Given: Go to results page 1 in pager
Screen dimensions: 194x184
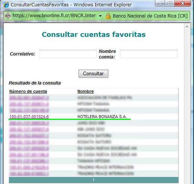Looking at the screenshot, I should pos(93,180).
